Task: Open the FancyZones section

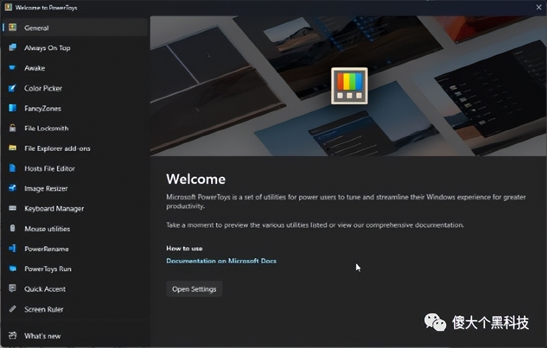Action: click(75, 108)
